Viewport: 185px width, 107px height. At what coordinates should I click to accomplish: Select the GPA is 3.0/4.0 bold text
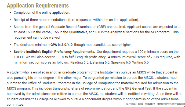61,45
